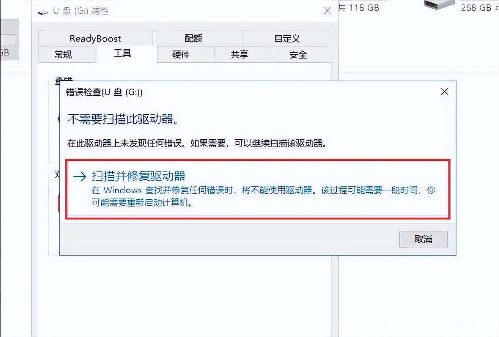Click the 取消 cancel button

[423, 239]
